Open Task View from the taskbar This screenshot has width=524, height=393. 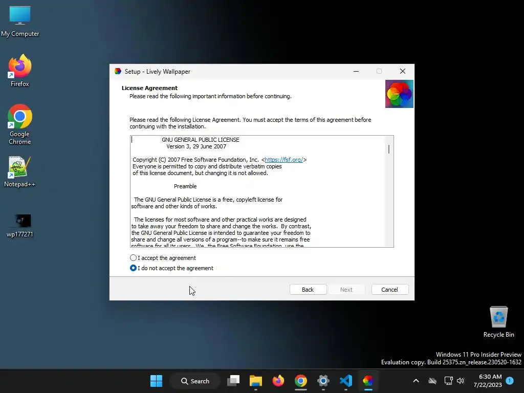coord(233,381)
